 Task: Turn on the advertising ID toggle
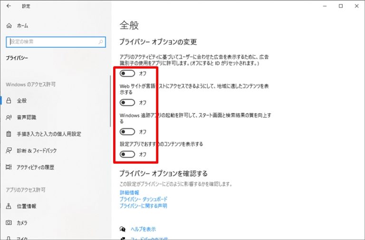(127, 73)
